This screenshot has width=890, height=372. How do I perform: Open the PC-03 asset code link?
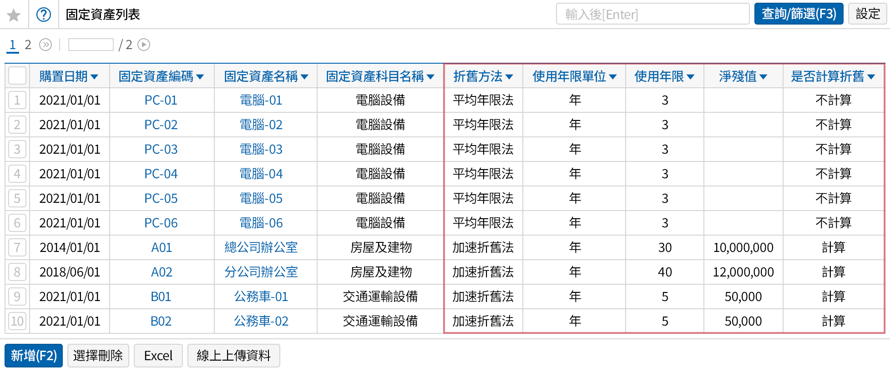(161, 149)
